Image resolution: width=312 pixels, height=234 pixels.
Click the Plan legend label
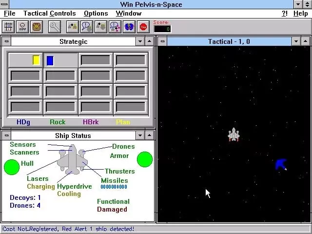click(123, 122)
